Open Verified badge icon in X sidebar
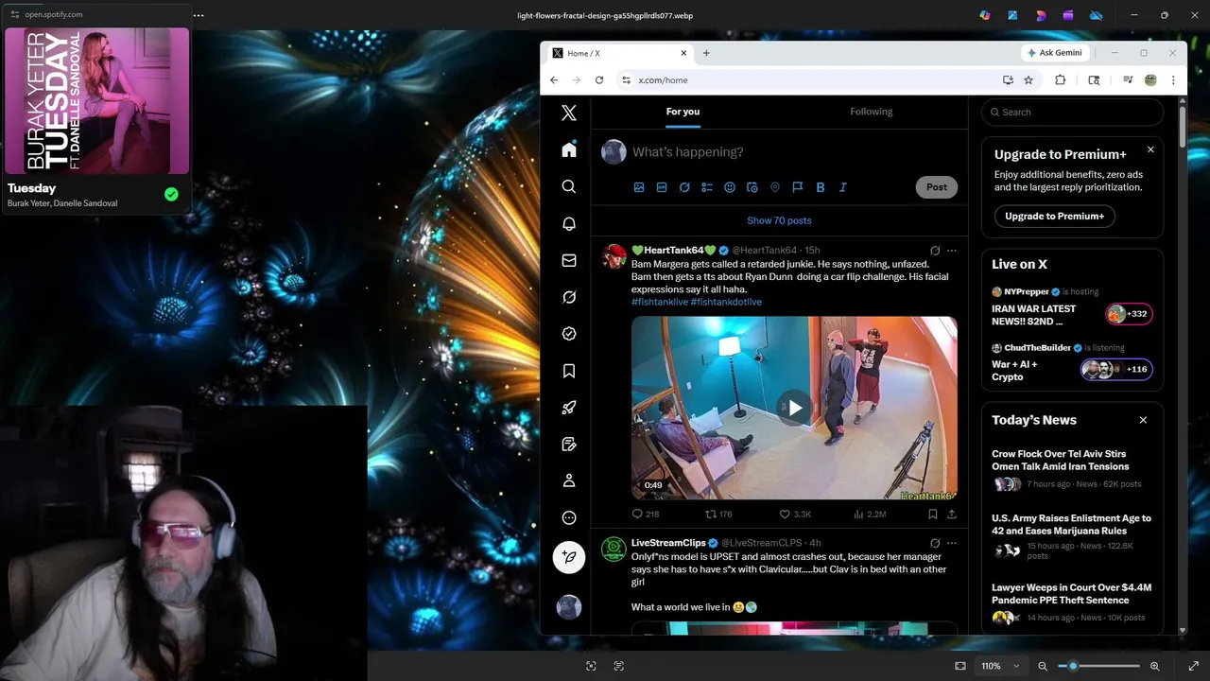The width and height of the screenshot is (1210, 681). click(x=569, y=334)
